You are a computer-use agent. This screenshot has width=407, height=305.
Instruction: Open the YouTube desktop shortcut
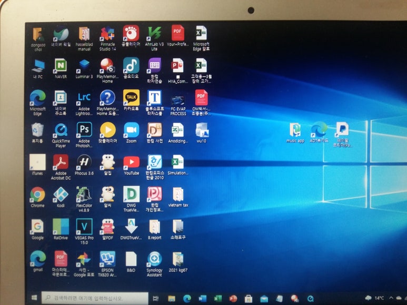coord(131,165)
